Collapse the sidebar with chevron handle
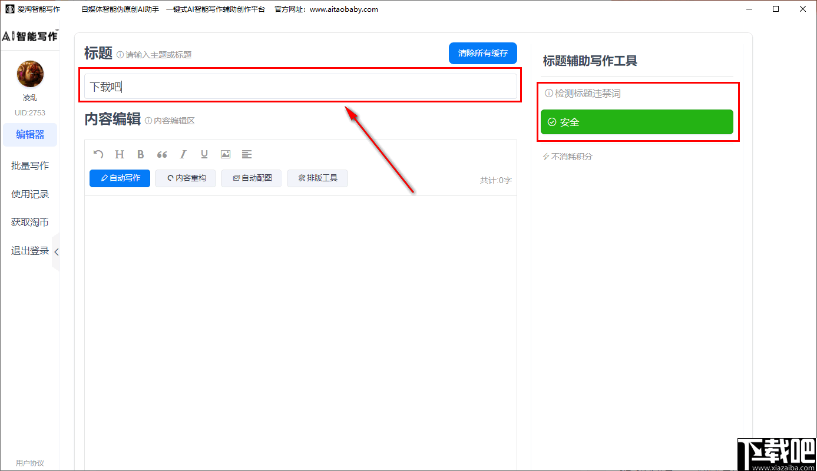Image resolution: width=817 pixels, height=471 pixels. click(x=56, y=252)
